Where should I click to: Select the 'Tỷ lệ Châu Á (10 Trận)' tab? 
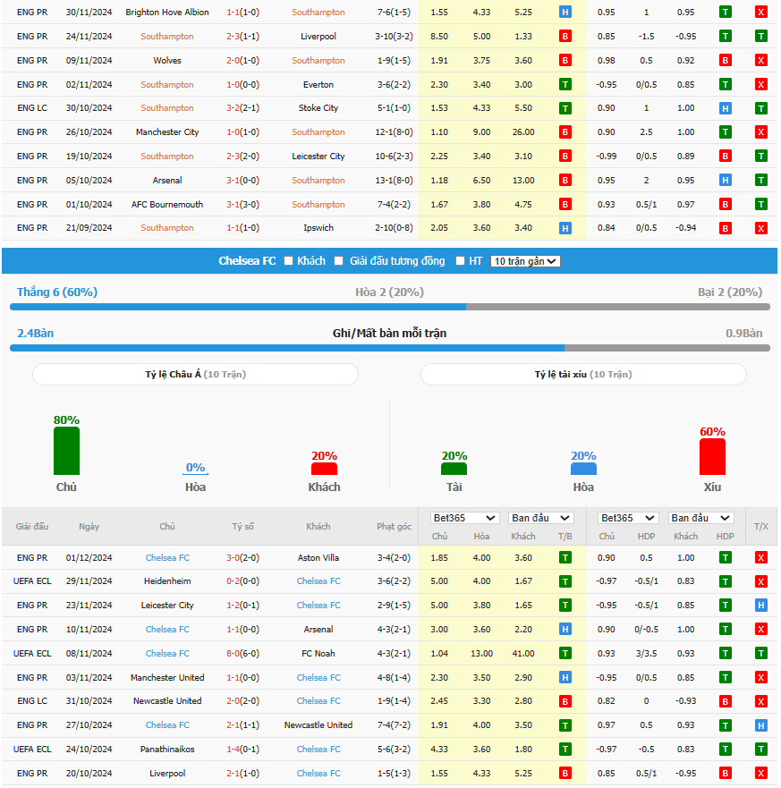(196, 375)
